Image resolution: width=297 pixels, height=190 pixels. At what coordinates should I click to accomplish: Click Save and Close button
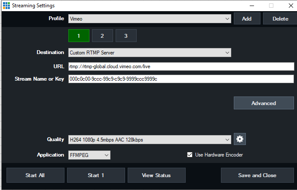(257, 175)
